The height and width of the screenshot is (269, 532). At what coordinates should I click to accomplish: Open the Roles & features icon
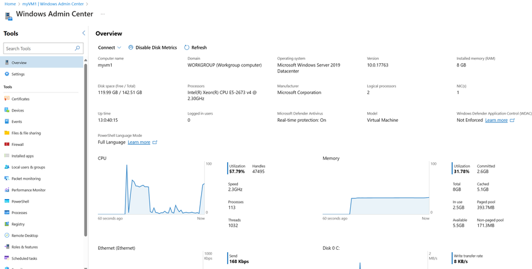click(7, 247)
